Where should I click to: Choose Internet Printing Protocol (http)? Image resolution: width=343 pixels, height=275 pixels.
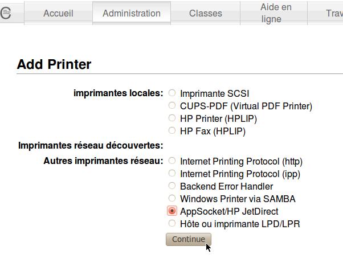(x=172, y=161)
